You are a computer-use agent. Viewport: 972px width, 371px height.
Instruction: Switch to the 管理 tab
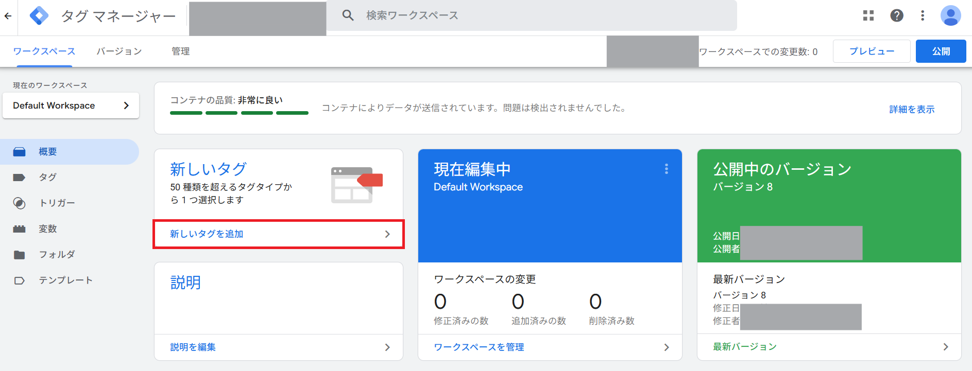tap(180, 51)
